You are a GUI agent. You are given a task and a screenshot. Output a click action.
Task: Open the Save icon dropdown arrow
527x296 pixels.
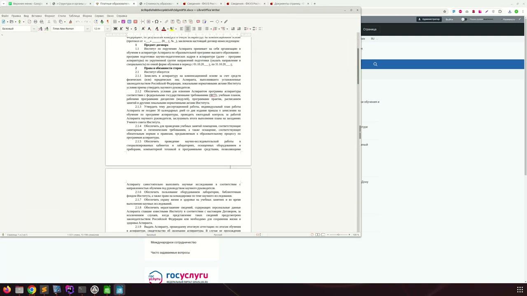pos(23,22)
